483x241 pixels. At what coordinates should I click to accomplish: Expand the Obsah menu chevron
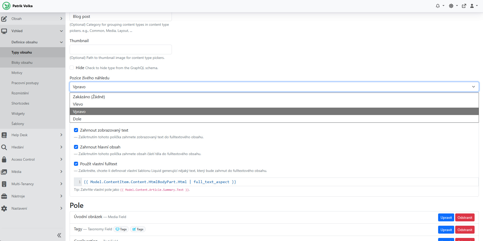pos(61,19)
